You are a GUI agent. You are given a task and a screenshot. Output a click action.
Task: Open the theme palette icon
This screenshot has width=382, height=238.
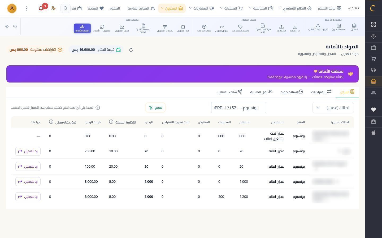click(15, 26)
